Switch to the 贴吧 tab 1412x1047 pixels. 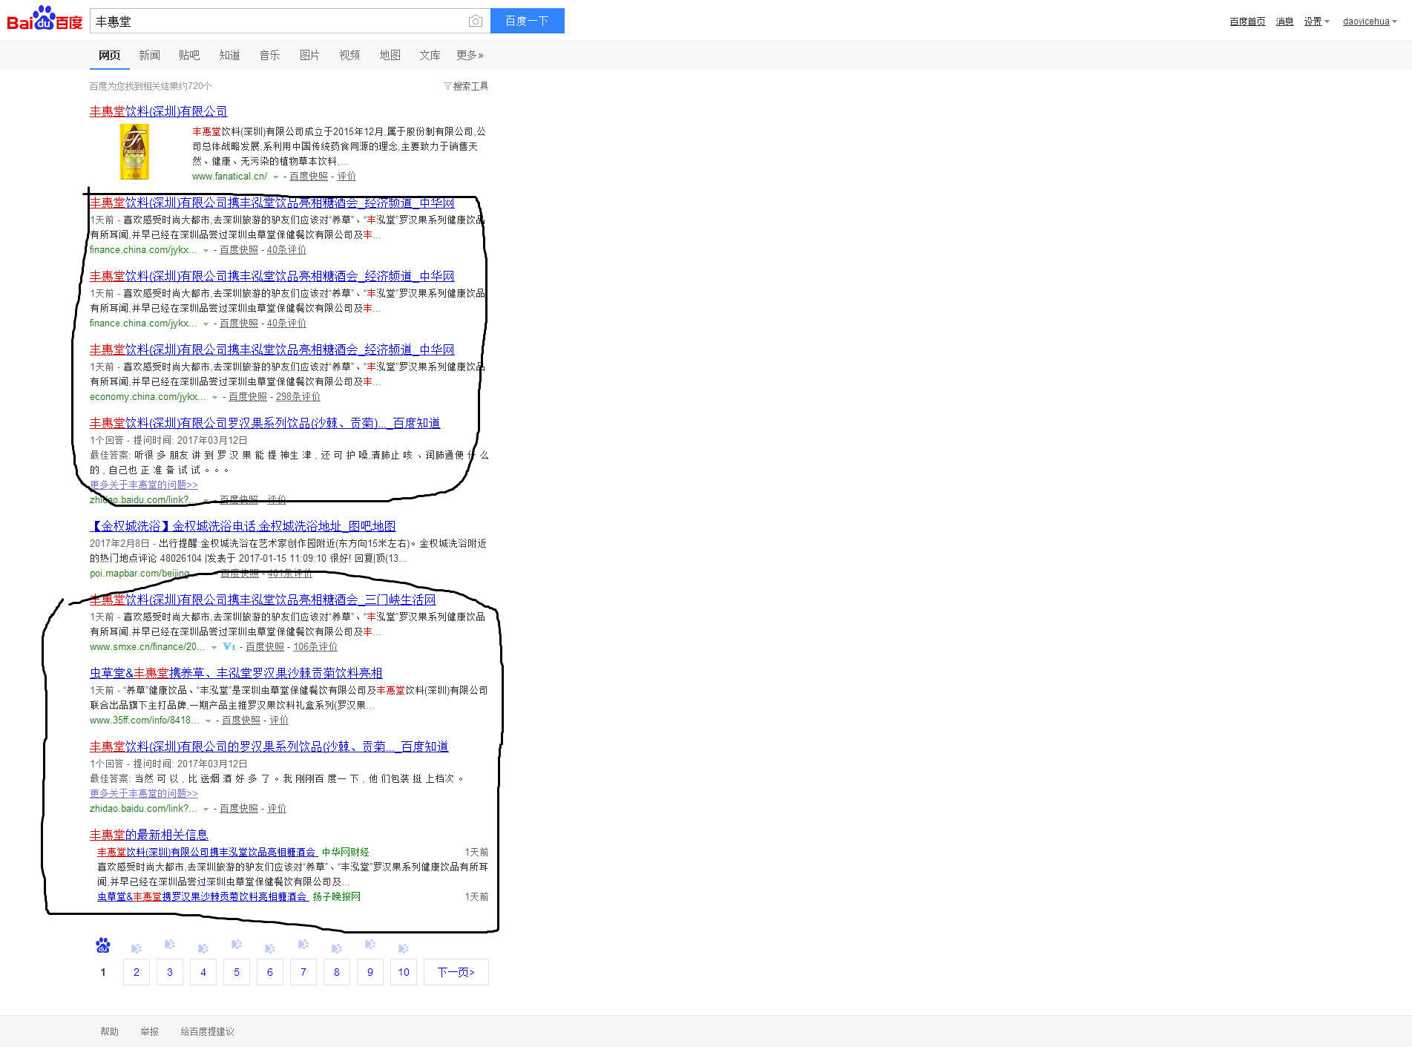pyautogui.click(x=189, y=55)
